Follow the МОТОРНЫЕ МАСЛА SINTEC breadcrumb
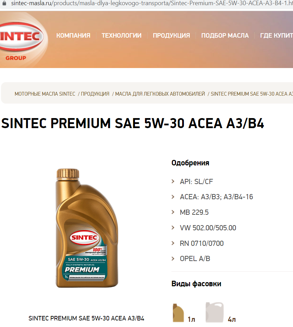Image resolution: width=293 pixels, height=327 pixels. tap(45, 94)
